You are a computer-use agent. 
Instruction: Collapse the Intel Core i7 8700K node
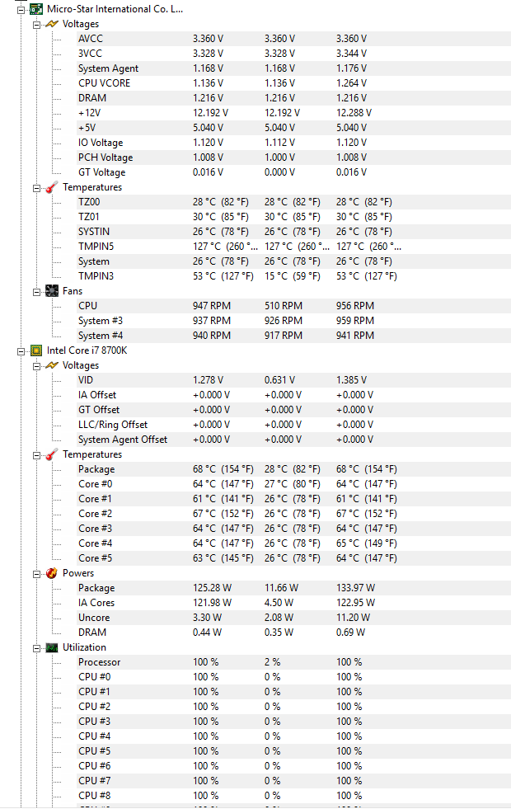pos(21,351)
